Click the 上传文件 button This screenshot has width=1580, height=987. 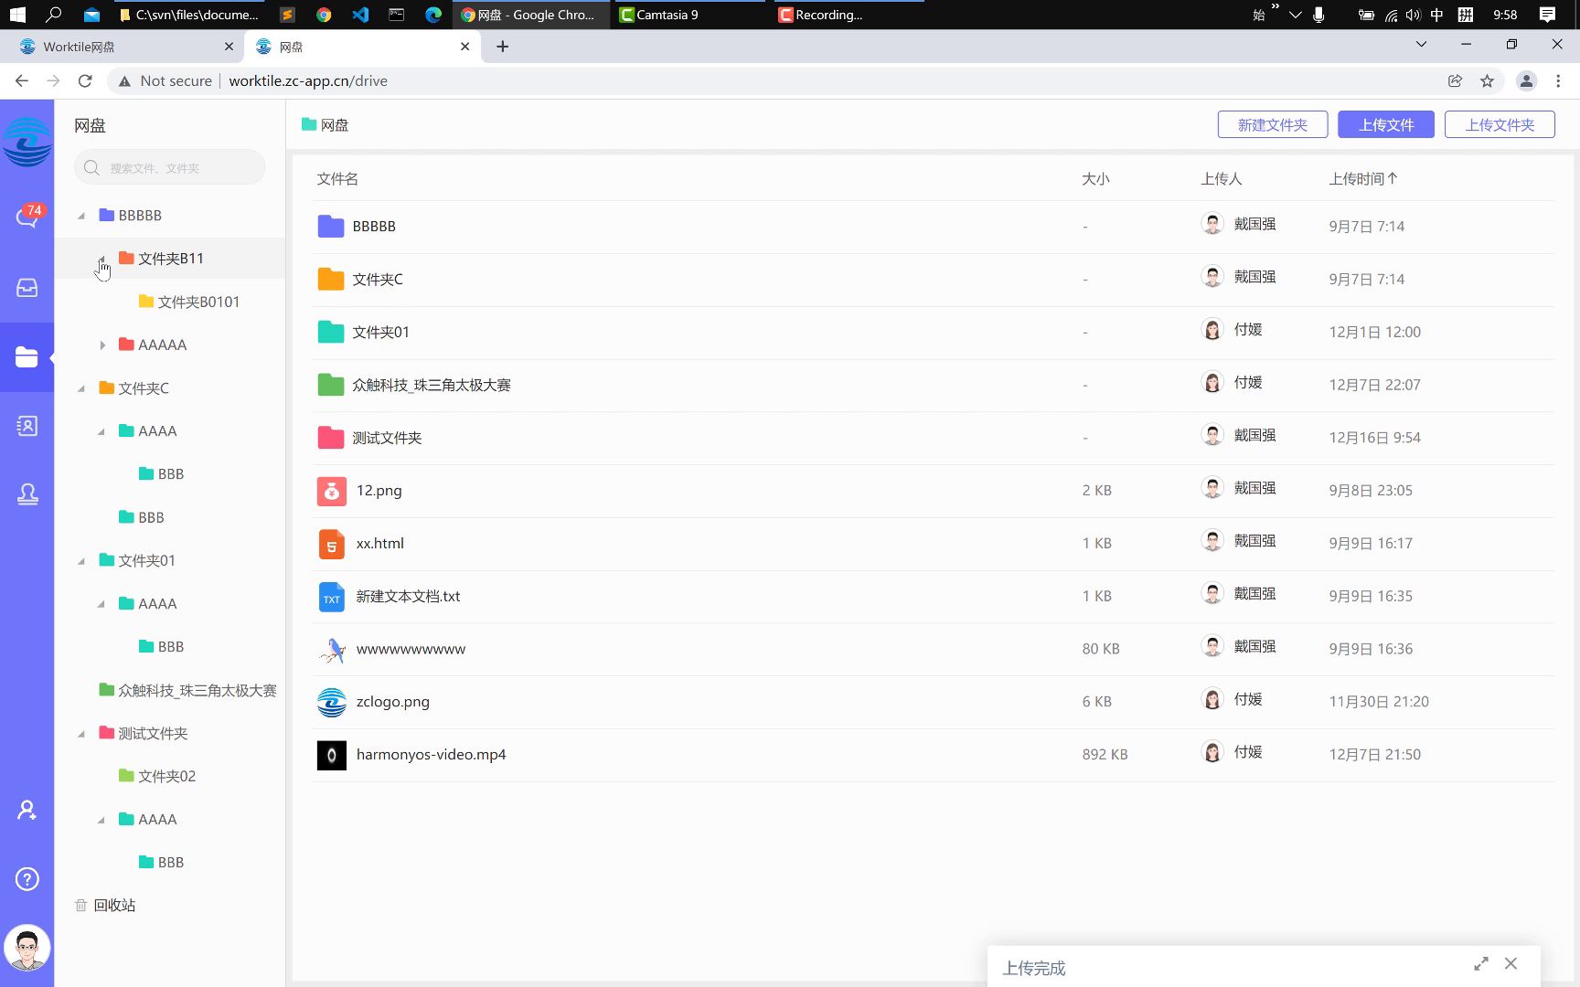tap(1386, 124)
